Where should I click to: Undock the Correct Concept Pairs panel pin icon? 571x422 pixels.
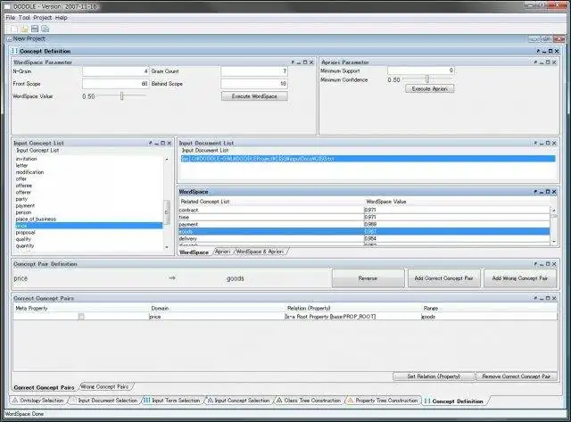pos(535,298)
